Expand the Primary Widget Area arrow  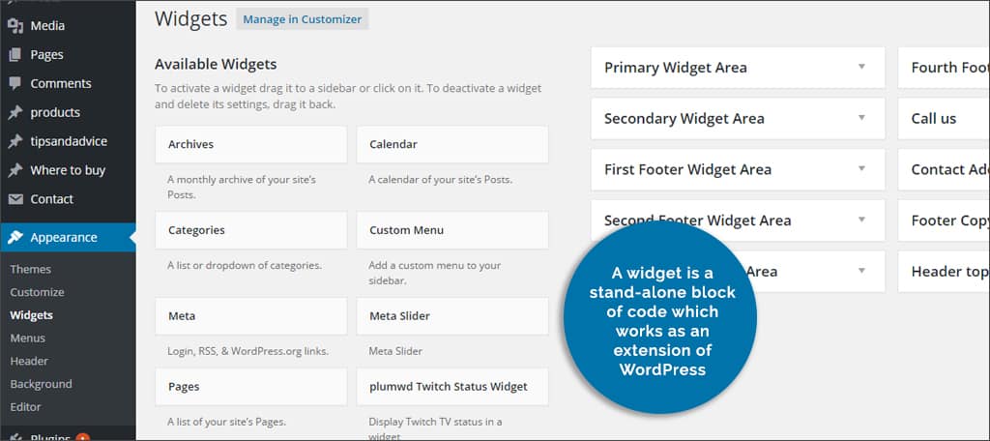pos(861,67)
